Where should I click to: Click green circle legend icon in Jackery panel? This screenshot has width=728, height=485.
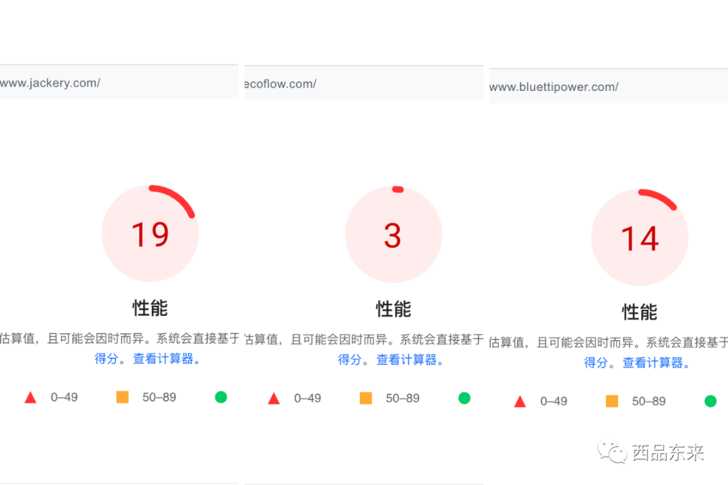221,397
